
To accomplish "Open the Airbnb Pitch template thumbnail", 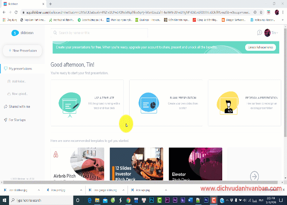I will pyautogui.click(x=77, y=164).
